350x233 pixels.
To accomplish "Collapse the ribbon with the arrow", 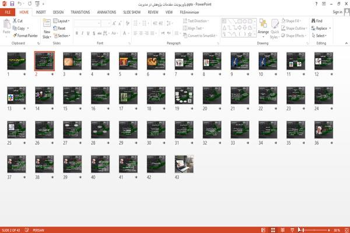I will pos(346,43).
